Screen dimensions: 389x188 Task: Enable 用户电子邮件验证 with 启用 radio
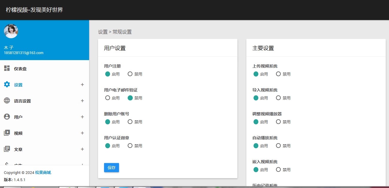108,98
